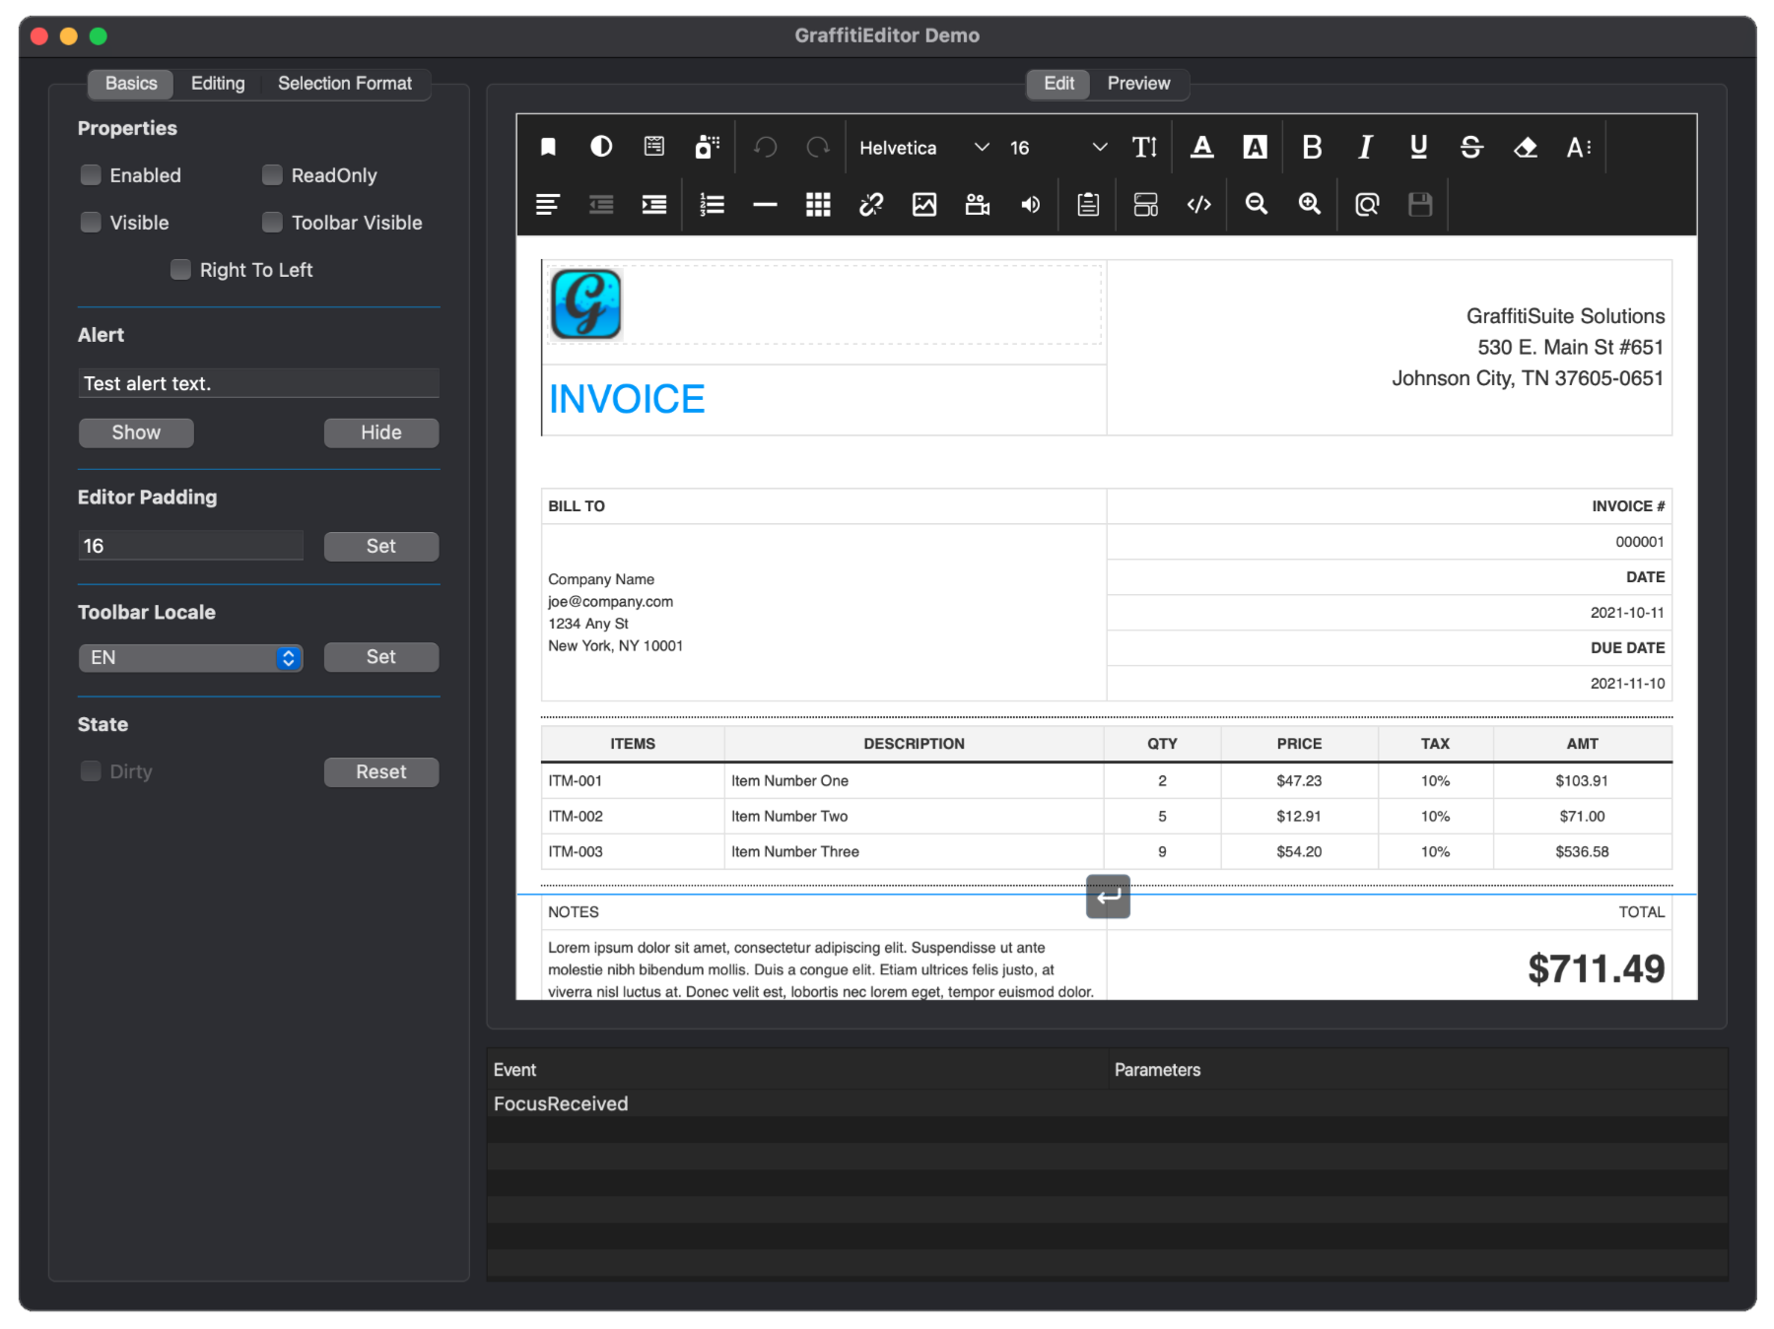Toggle the contrast half-circle toolbar icon
The image size is (1774, 1329).
pos(601,147)
